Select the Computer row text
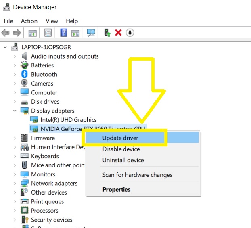Screen dimensions: 251x228 [x=44, y=93]
